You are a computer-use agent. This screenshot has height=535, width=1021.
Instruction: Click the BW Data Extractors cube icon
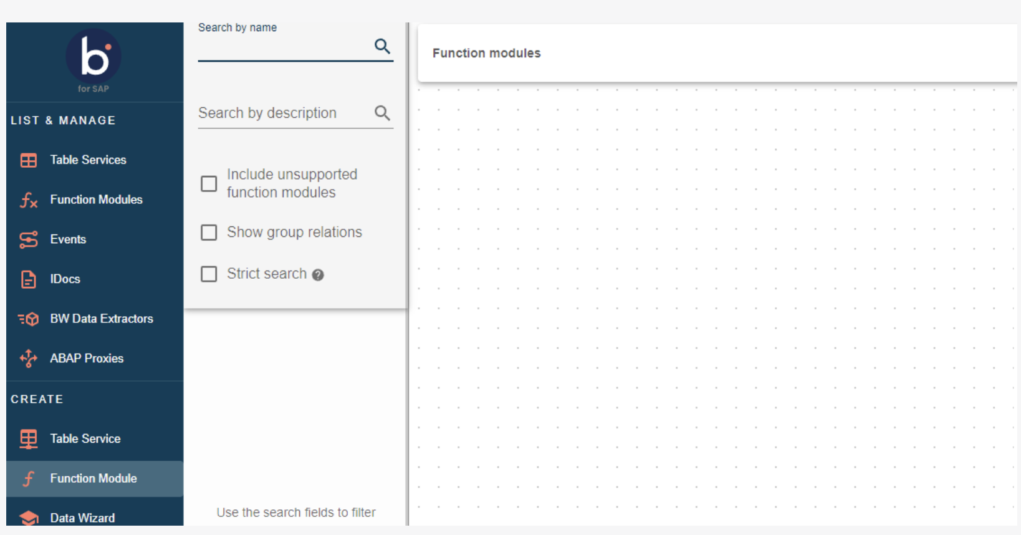click(x=29, y=319)
